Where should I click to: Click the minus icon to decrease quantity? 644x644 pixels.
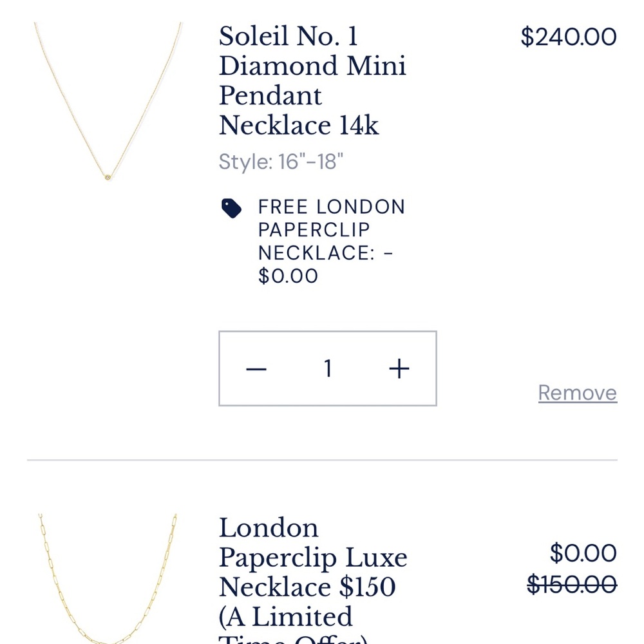(x=256, y=368)
